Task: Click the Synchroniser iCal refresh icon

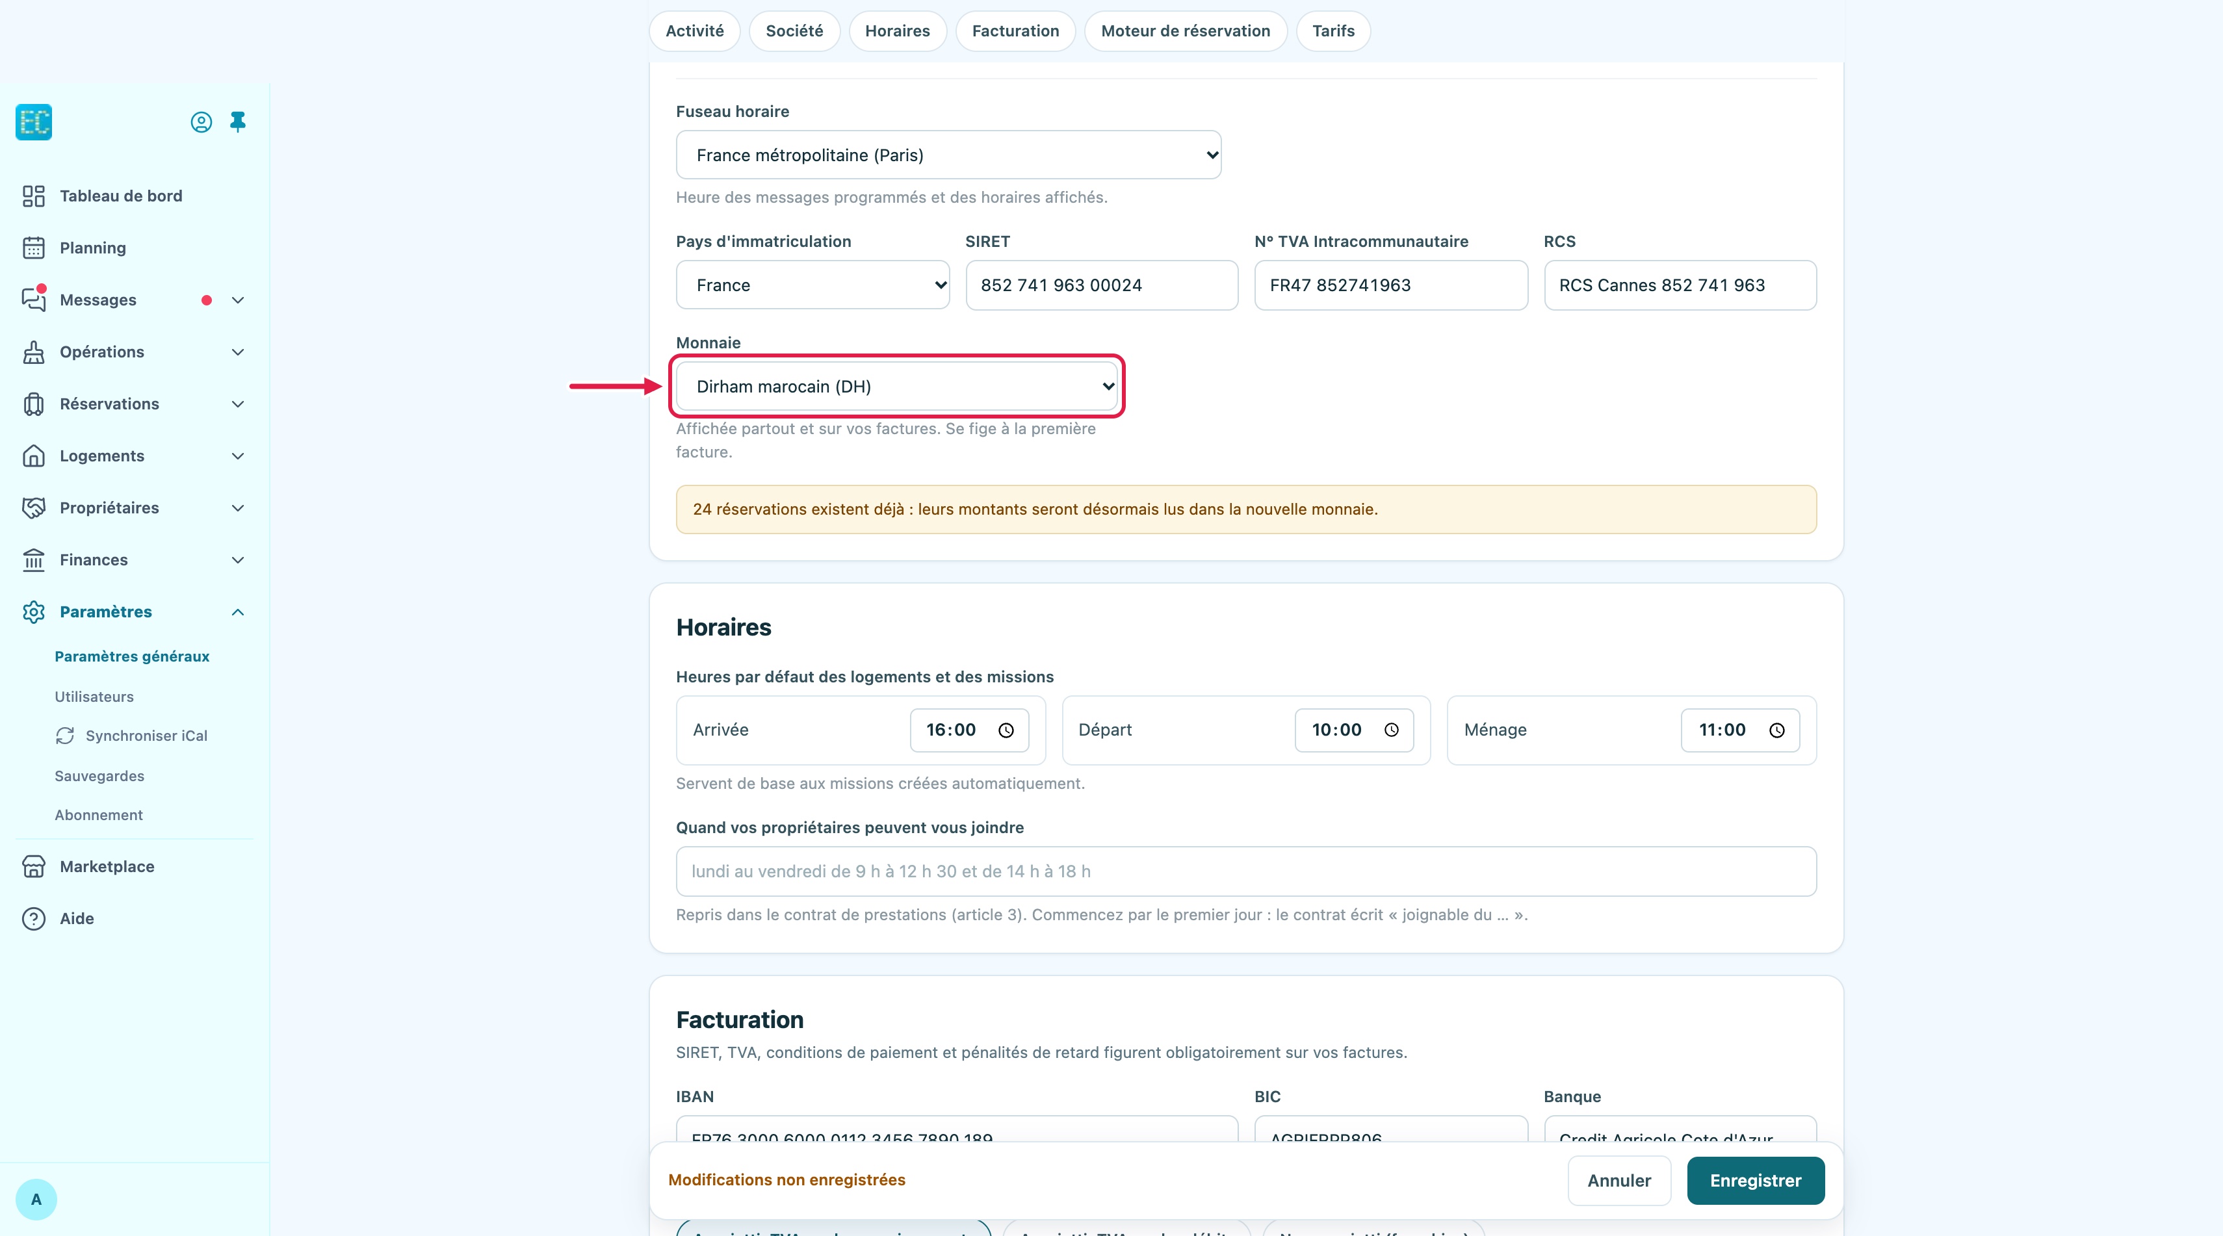Action: tap(65, 735)
